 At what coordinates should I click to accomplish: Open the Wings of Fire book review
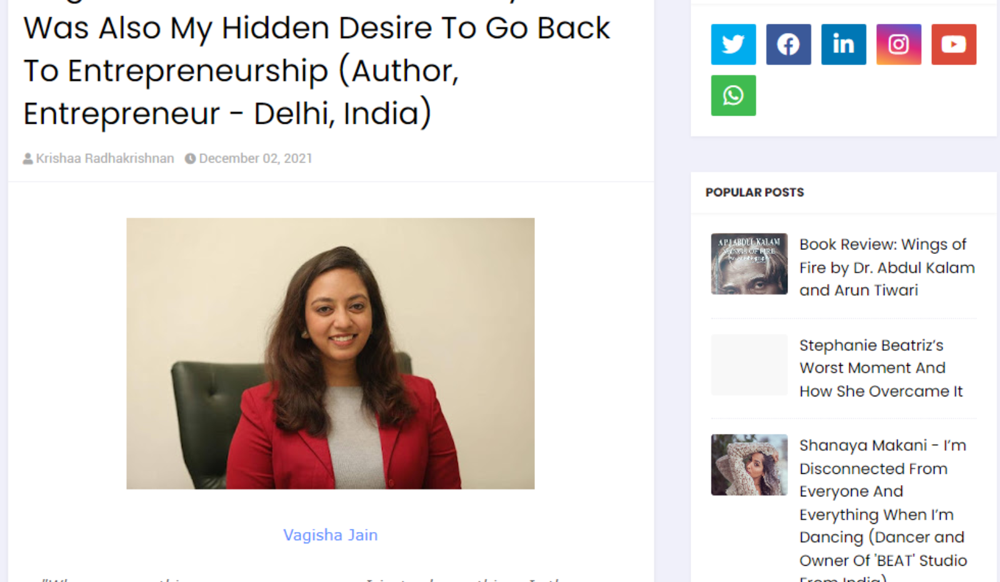pyautogui.click(x=887, y=267)
